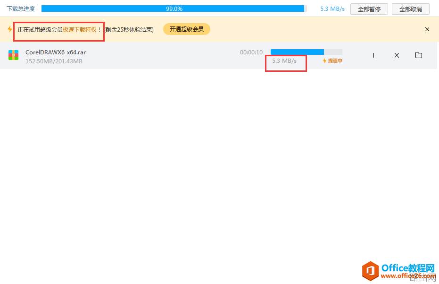This screenshot has height=284, width=439.
Task: Click the 提速中 speed-up lightning icon
Action: click(x=324, y=60)
